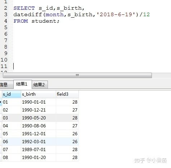The image size is (171, 168).
Task: Select birth date cell 1991-12-01
Action: point(39,134)
